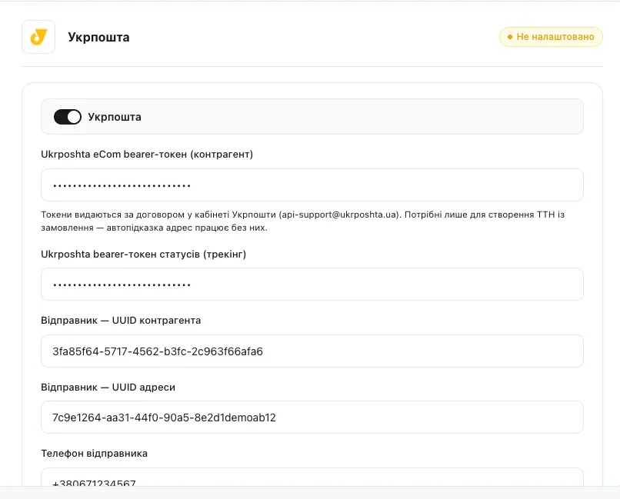Click the api-support@ukrposhta.ua email text

tap(339, 215)
